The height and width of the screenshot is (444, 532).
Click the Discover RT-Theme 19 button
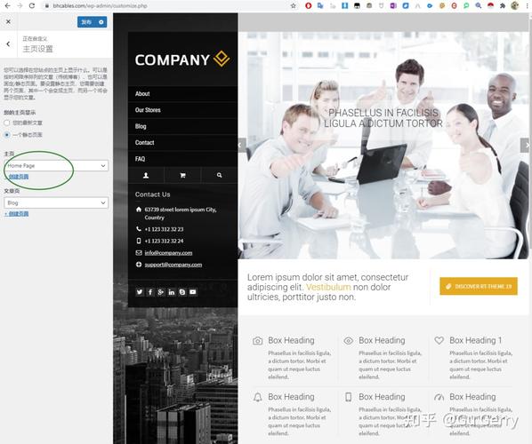479,286
